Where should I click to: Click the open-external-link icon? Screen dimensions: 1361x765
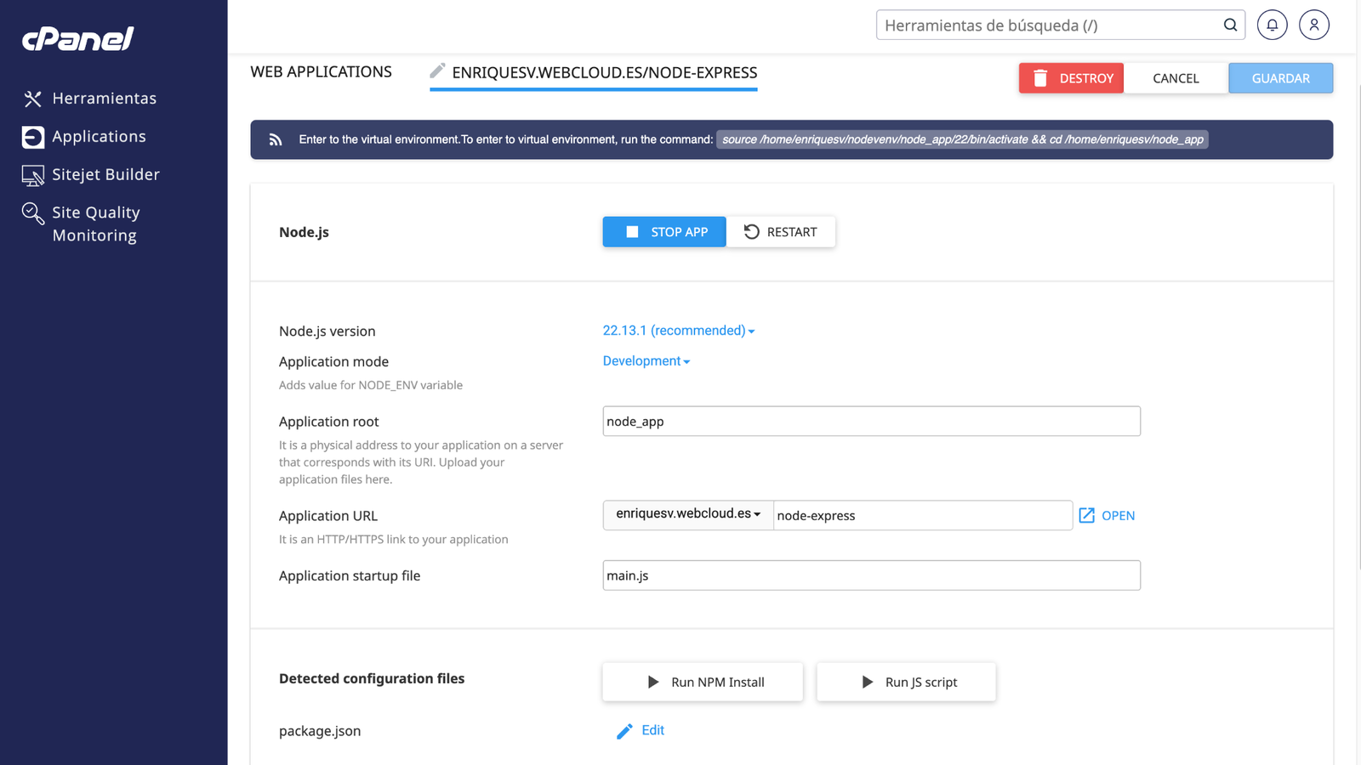pos(1086,515)
